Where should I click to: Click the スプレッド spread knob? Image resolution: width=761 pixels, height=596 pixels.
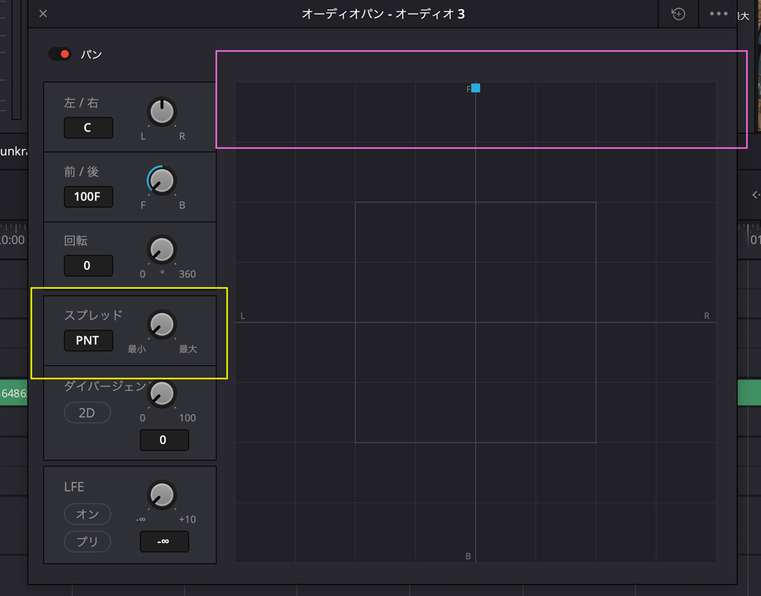point(162,324)
